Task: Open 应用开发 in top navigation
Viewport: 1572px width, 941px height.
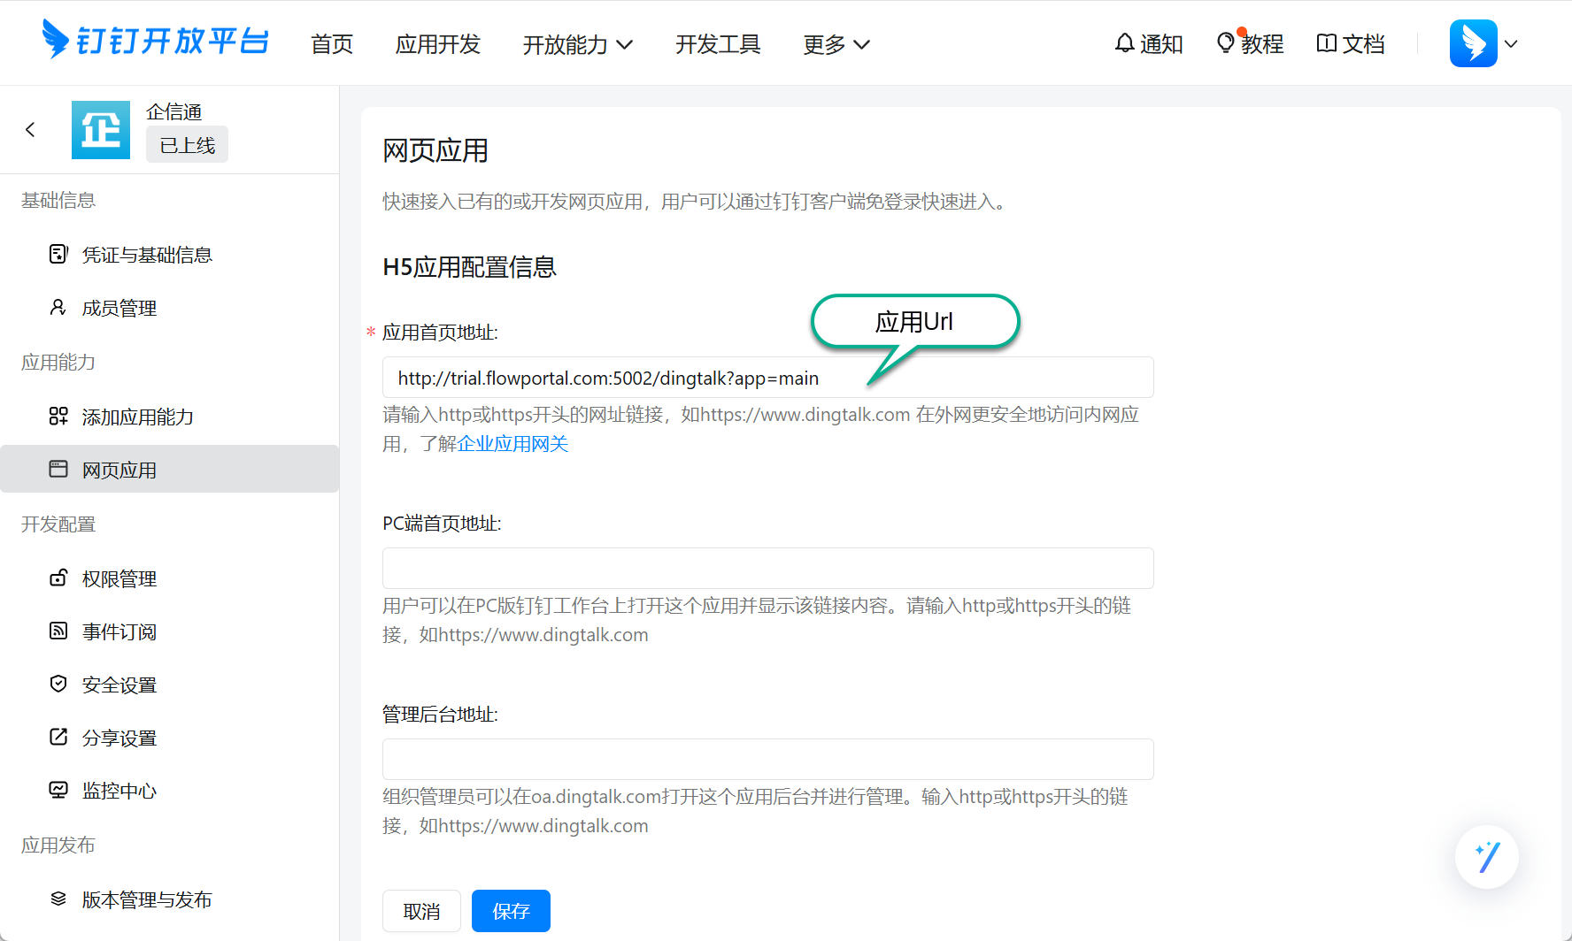Action: tap(438, 44)
